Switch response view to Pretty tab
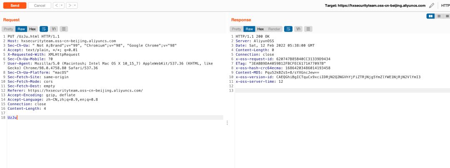Screen dimensions: 450x168 point(236,29)
